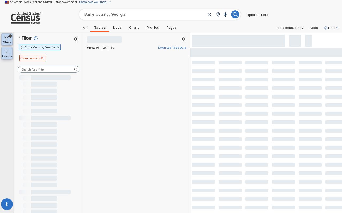Open the Pages tab
Viewport: 342px width, 213px height.
coord(172,28)
